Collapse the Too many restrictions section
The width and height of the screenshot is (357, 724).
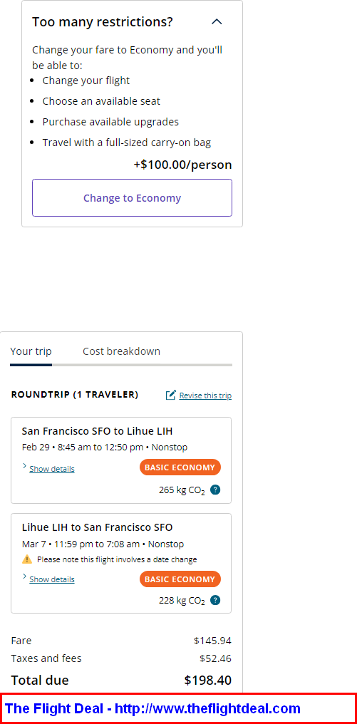216,21
